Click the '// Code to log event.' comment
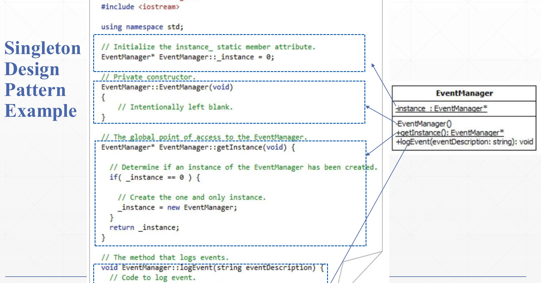 pos(153,278)
